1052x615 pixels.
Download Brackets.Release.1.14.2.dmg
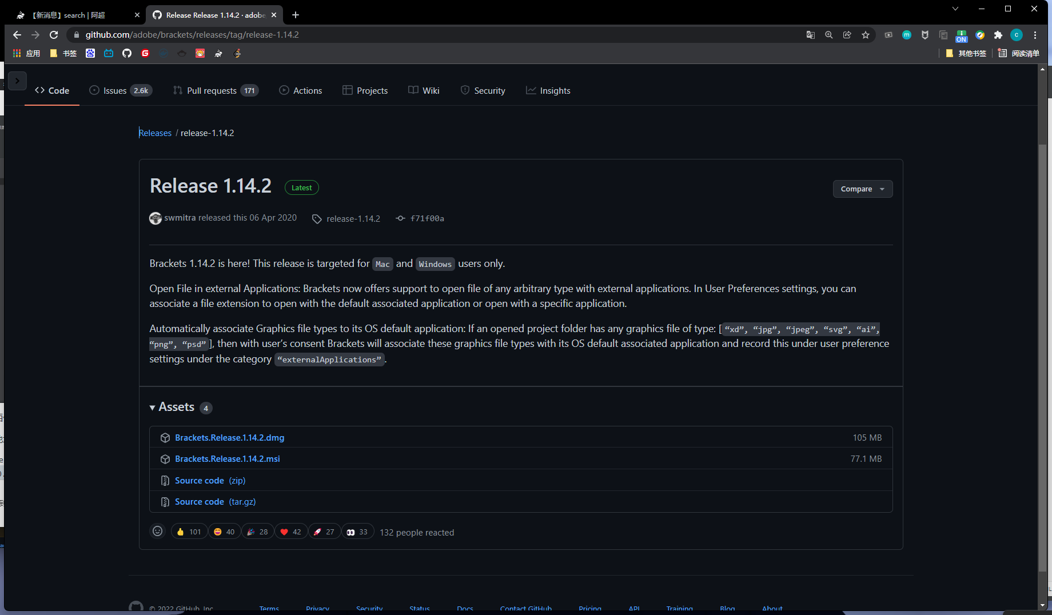(x=229, y=437)
